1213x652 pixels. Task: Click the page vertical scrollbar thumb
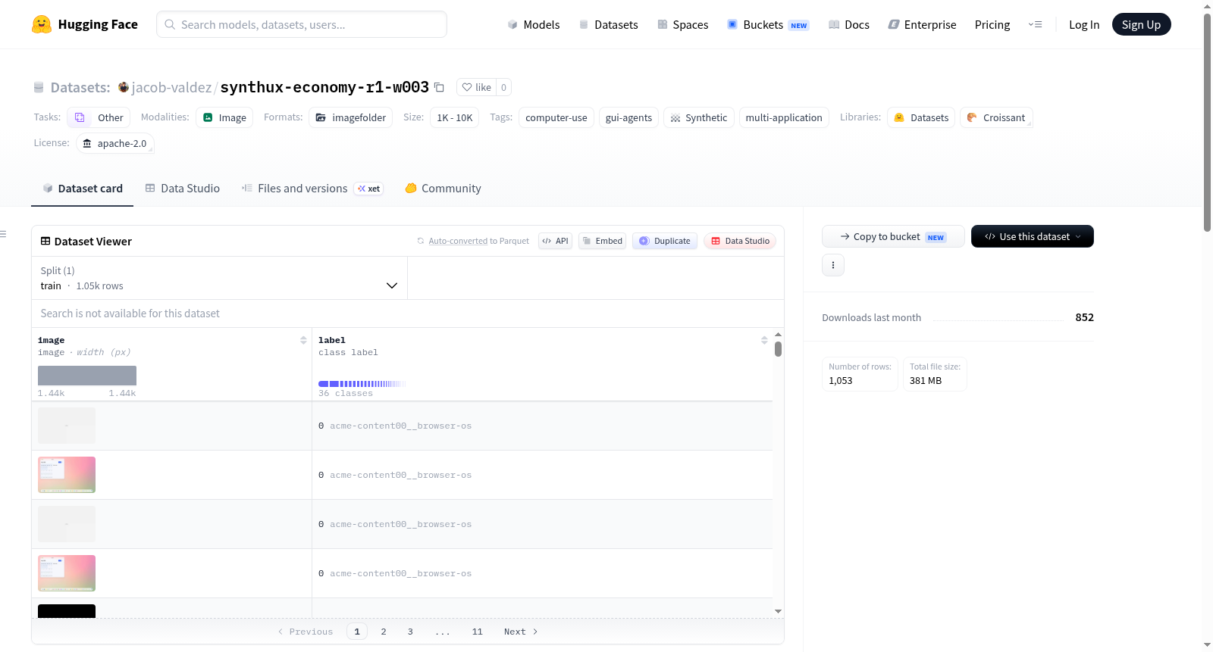(x=1207, y=121)
